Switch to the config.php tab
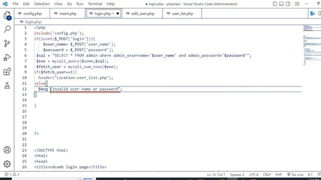This screenshot has width=321, height=180. click(x=32, y=13)
